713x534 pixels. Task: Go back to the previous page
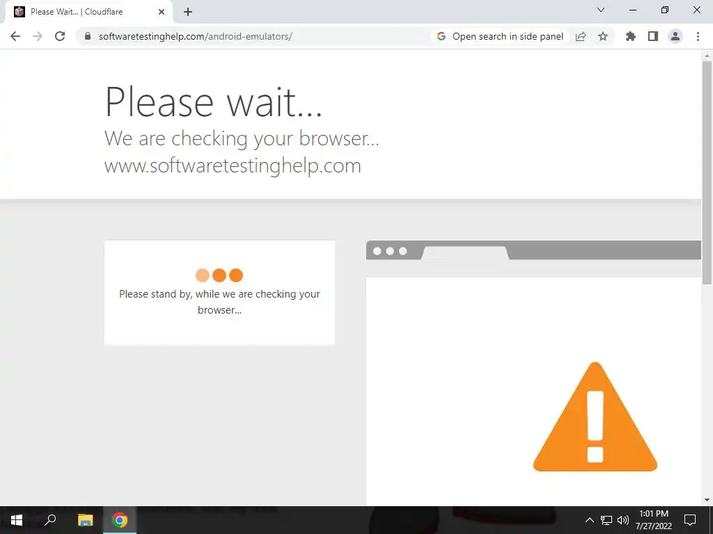[x=15, y=36]
